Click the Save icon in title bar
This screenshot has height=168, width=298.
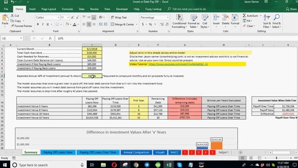tap(6, 2)
